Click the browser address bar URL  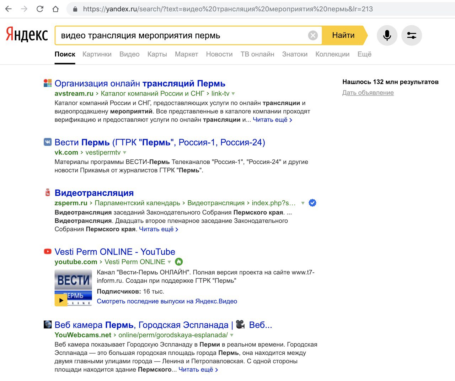pyautogui.click(x=228, y=9)
